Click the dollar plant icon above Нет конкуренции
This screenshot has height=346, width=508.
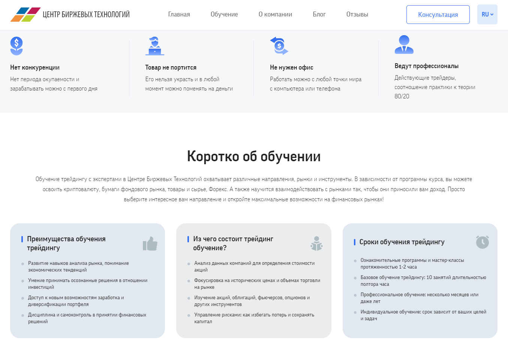tap(16, 46)
